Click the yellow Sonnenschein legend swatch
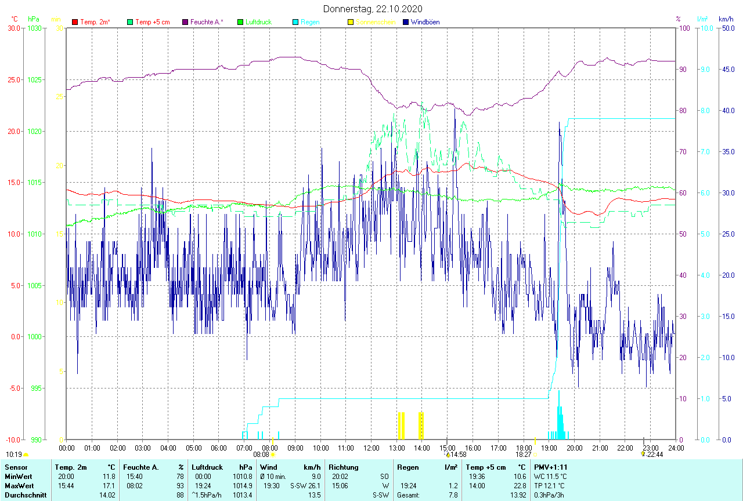This screenshot has width=743, height=501. pos(351,22)
